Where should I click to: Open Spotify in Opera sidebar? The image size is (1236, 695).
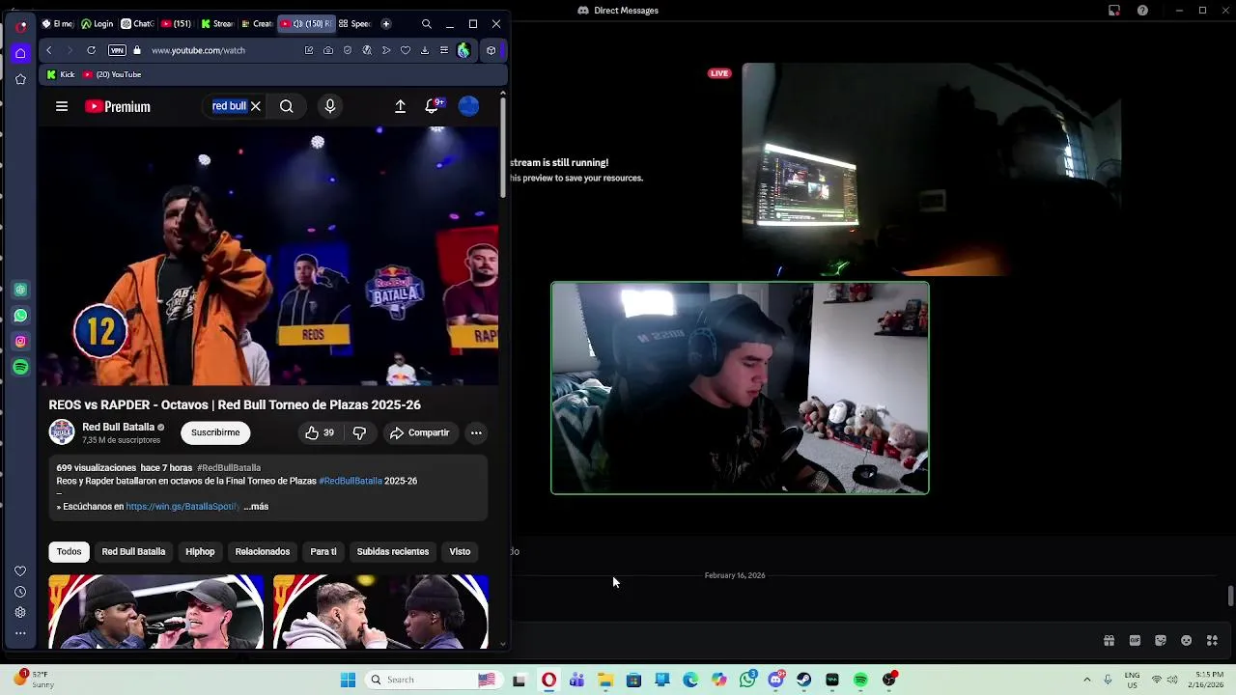[x=20, y=367]
